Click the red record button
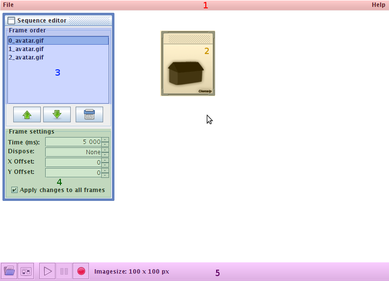This screenshot has width=389, height=281. (81, 271)
